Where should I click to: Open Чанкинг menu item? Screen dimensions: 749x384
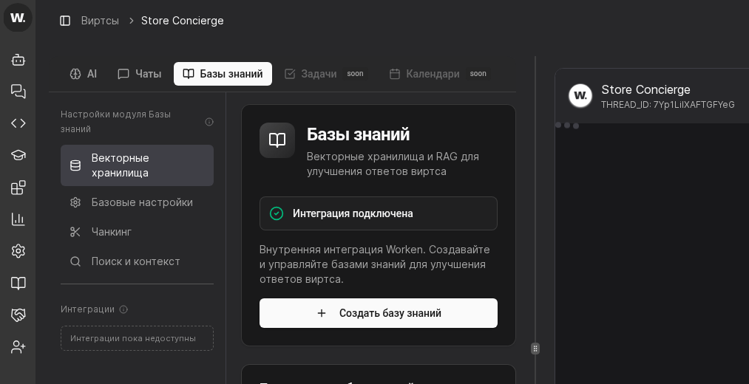137,232
